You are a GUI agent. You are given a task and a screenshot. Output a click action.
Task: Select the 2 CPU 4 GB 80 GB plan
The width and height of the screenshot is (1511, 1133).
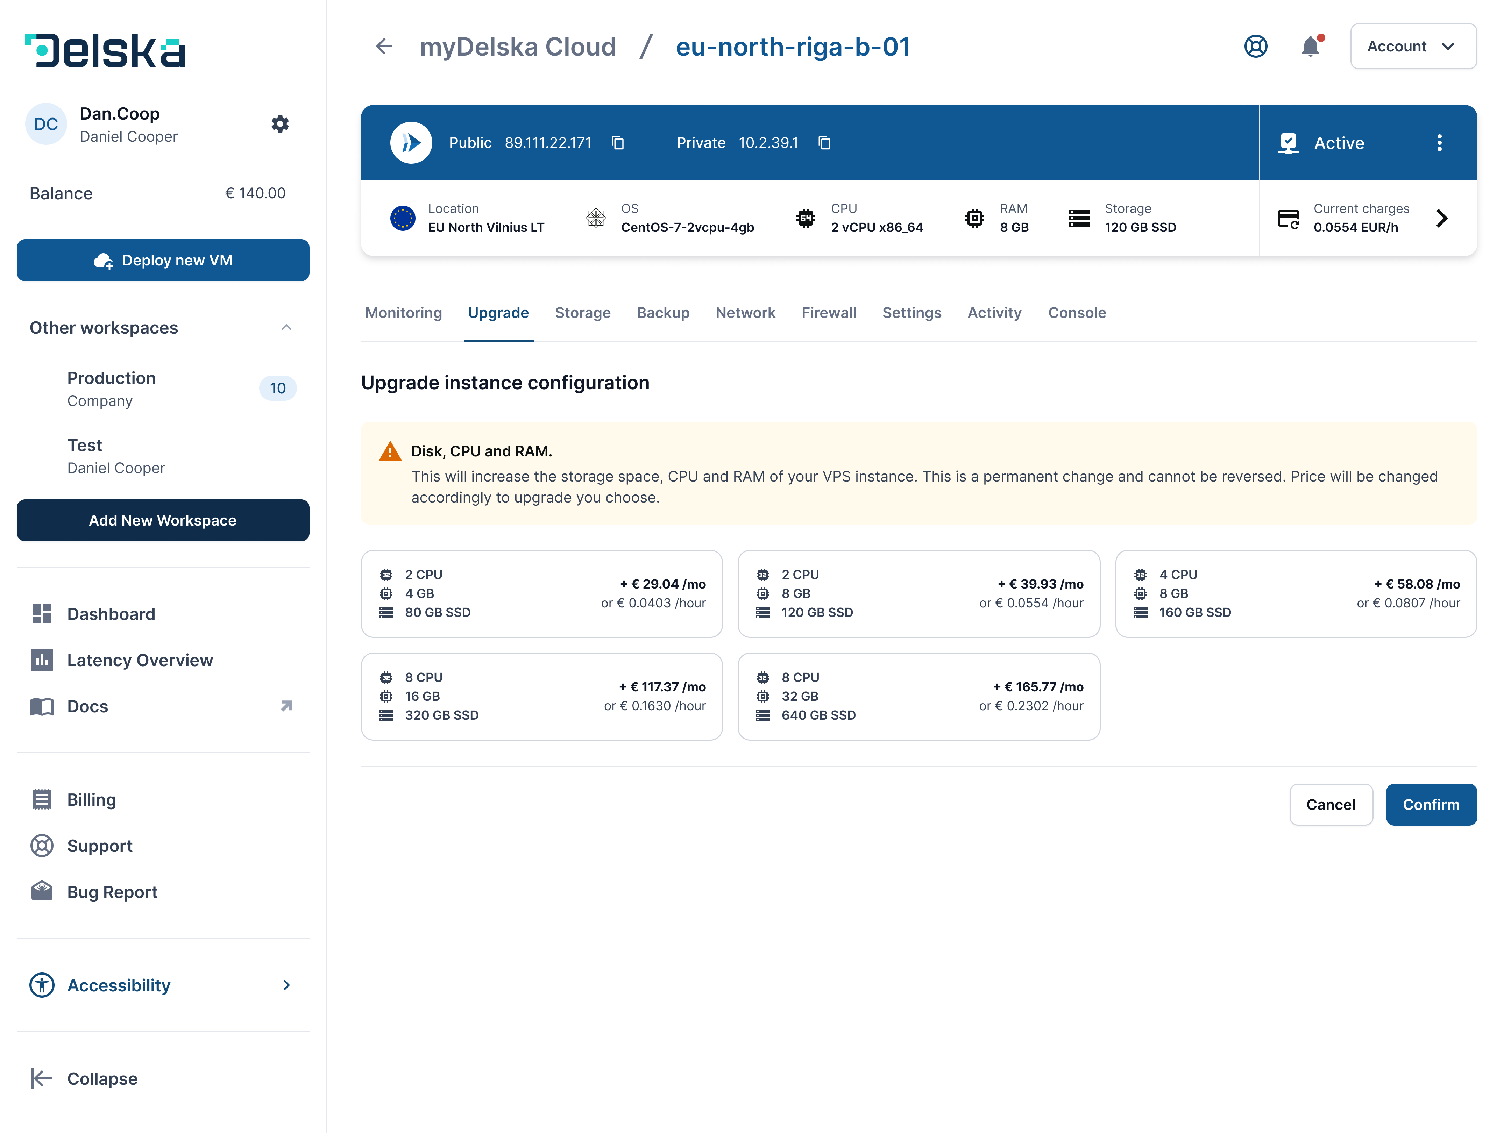(x=542, y=593)
